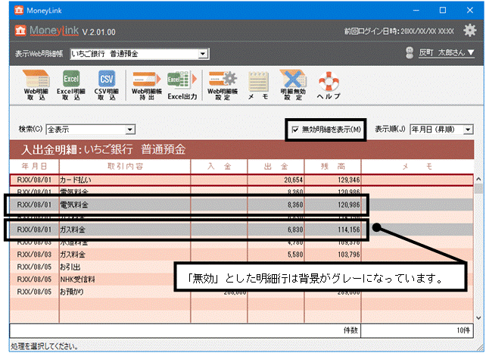Open the ヘルプ lifebuoy icon
The width and height of the screenshot is (486, 353).
[x=329, y=85]
